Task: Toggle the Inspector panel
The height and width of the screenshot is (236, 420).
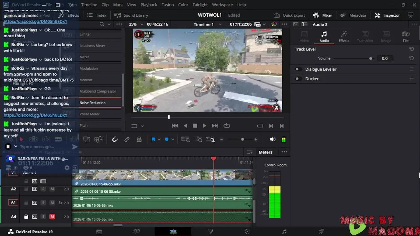Action: [387, 15]
